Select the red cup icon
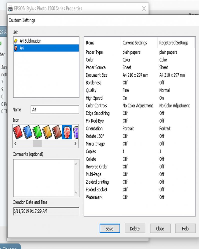This screenshot has width=199, height=249. pos(67,132)
